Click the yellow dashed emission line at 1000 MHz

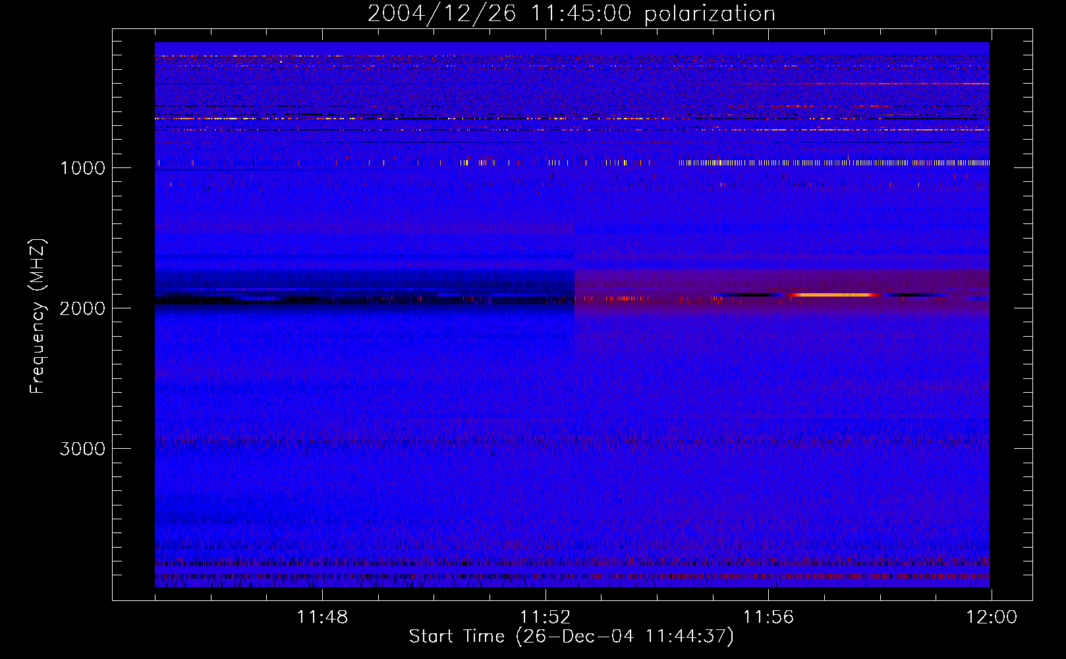click(834, 162)
